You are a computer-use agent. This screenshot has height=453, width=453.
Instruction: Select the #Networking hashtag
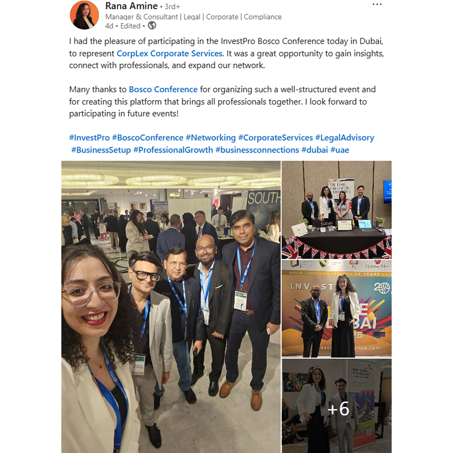(x=211, y=138)
